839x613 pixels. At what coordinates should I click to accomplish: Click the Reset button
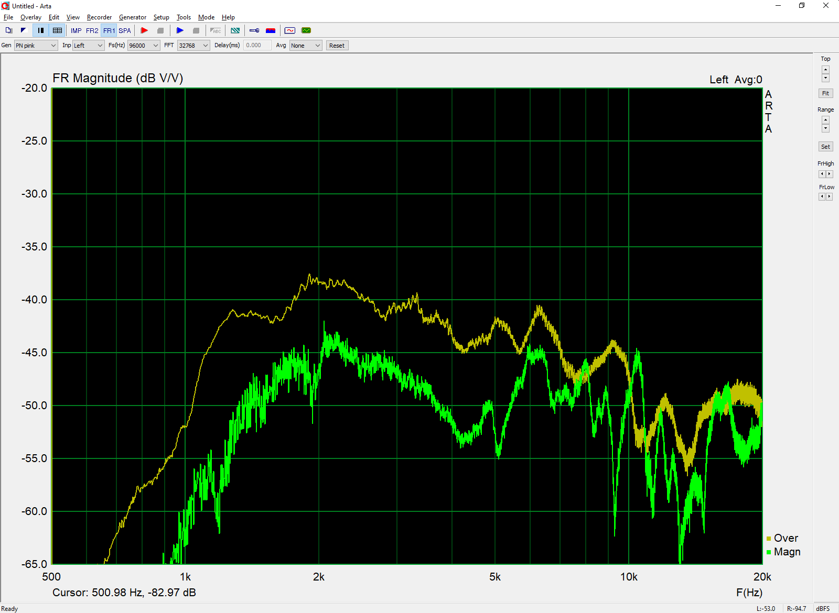(337, 46)
